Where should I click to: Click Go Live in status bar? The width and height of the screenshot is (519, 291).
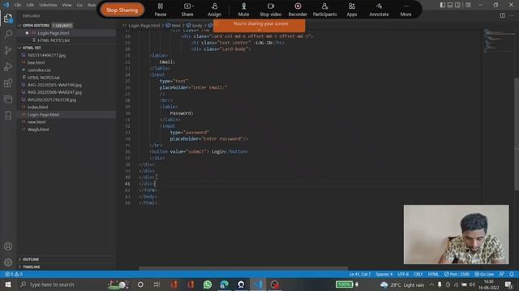point(484,274)
